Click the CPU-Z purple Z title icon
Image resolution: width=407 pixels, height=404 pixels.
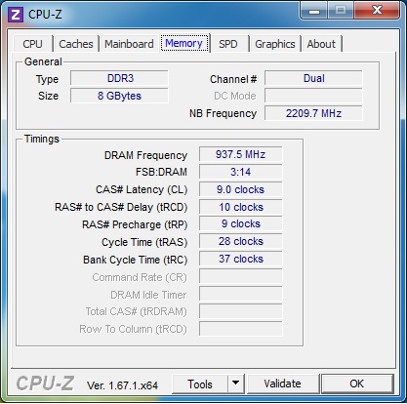click(16, 15)
